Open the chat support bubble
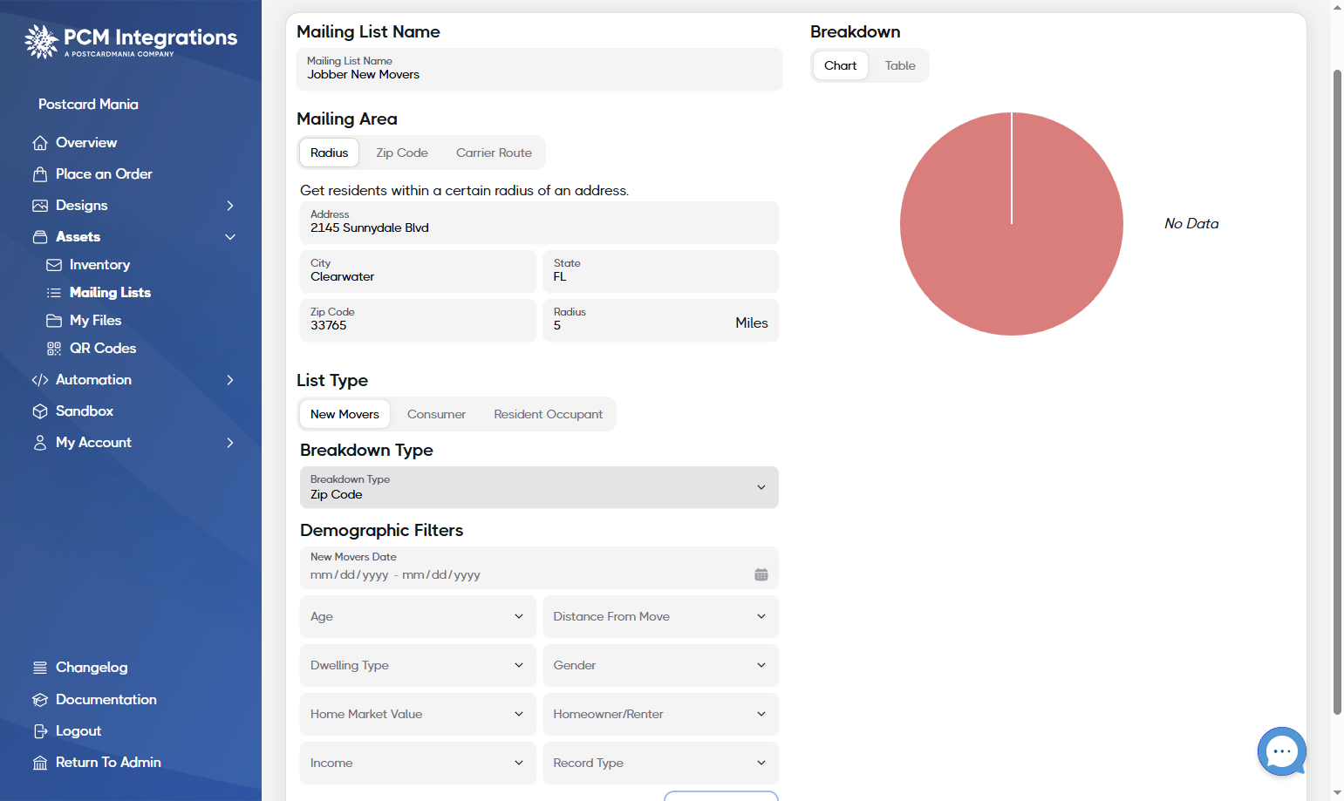The image size is (1344, 801). point(1282,751)
